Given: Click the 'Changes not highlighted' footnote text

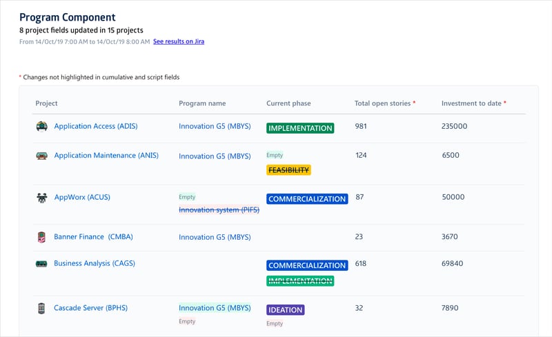Looking at the screenshot, I should (x=101, y=77).
